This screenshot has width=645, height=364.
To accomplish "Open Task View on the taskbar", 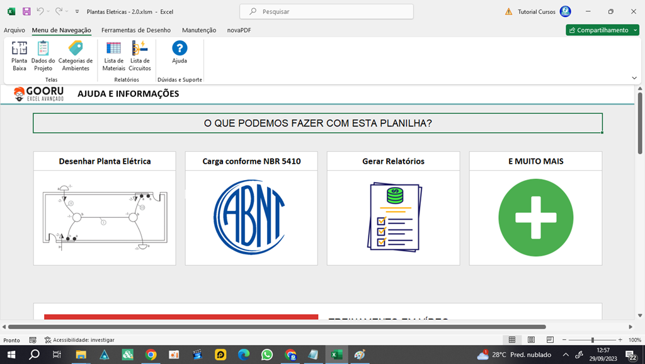I will pos(57,355).
